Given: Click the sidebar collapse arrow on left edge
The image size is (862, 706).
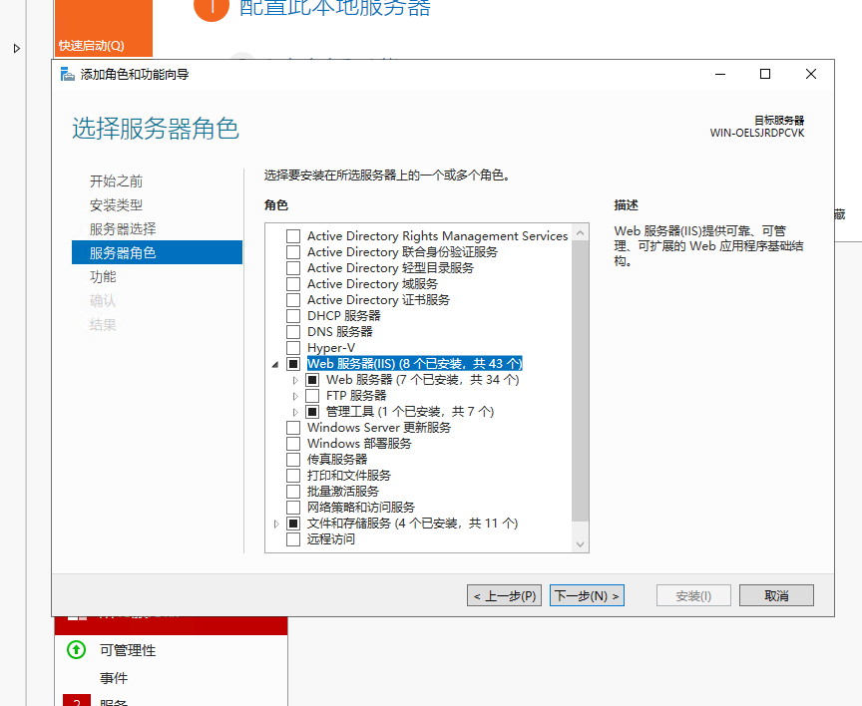Looking at the screenshot, I should (16, 47).
